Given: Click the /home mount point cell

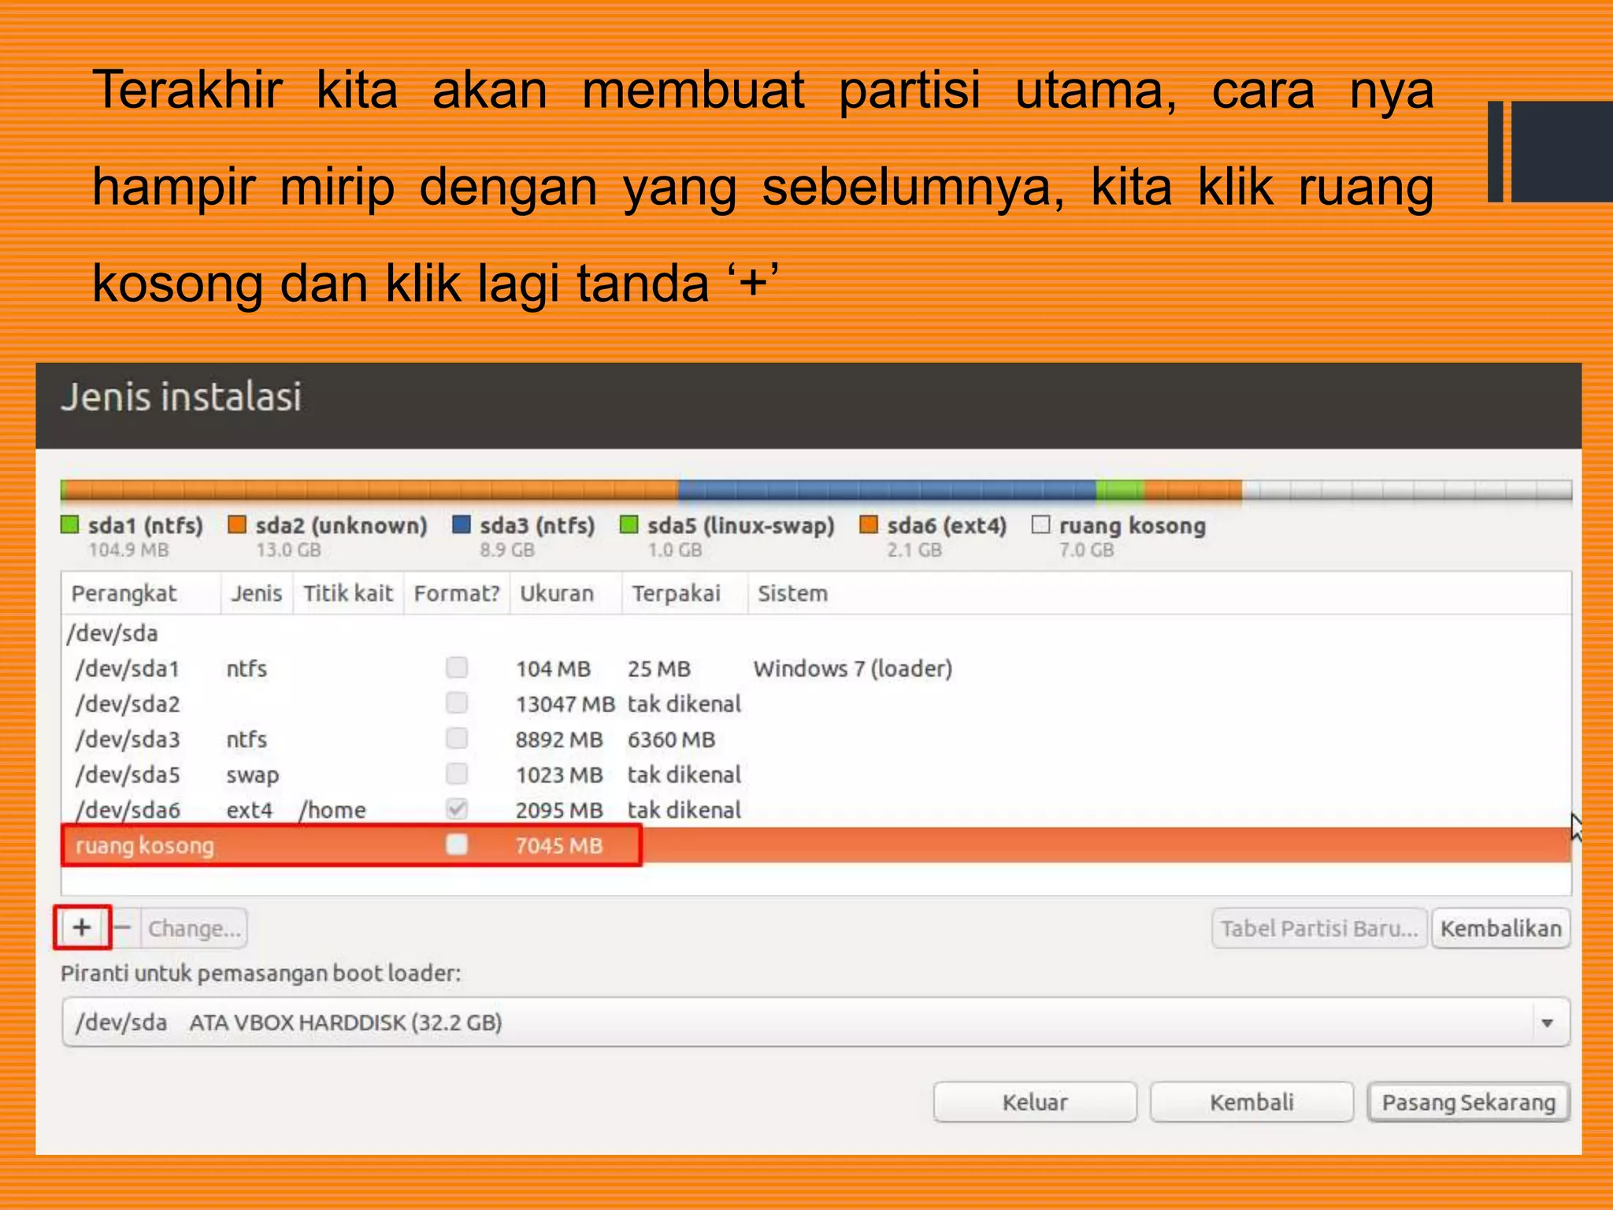Looking at the screenshot, I should coord(333,811).
